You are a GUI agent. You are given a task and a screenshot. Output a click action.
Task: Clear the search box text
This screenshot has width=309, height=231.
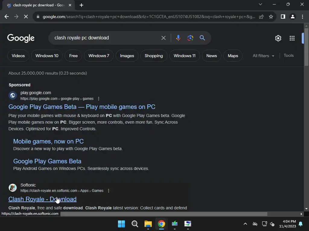pyautogui.click(x=163, y=38)
